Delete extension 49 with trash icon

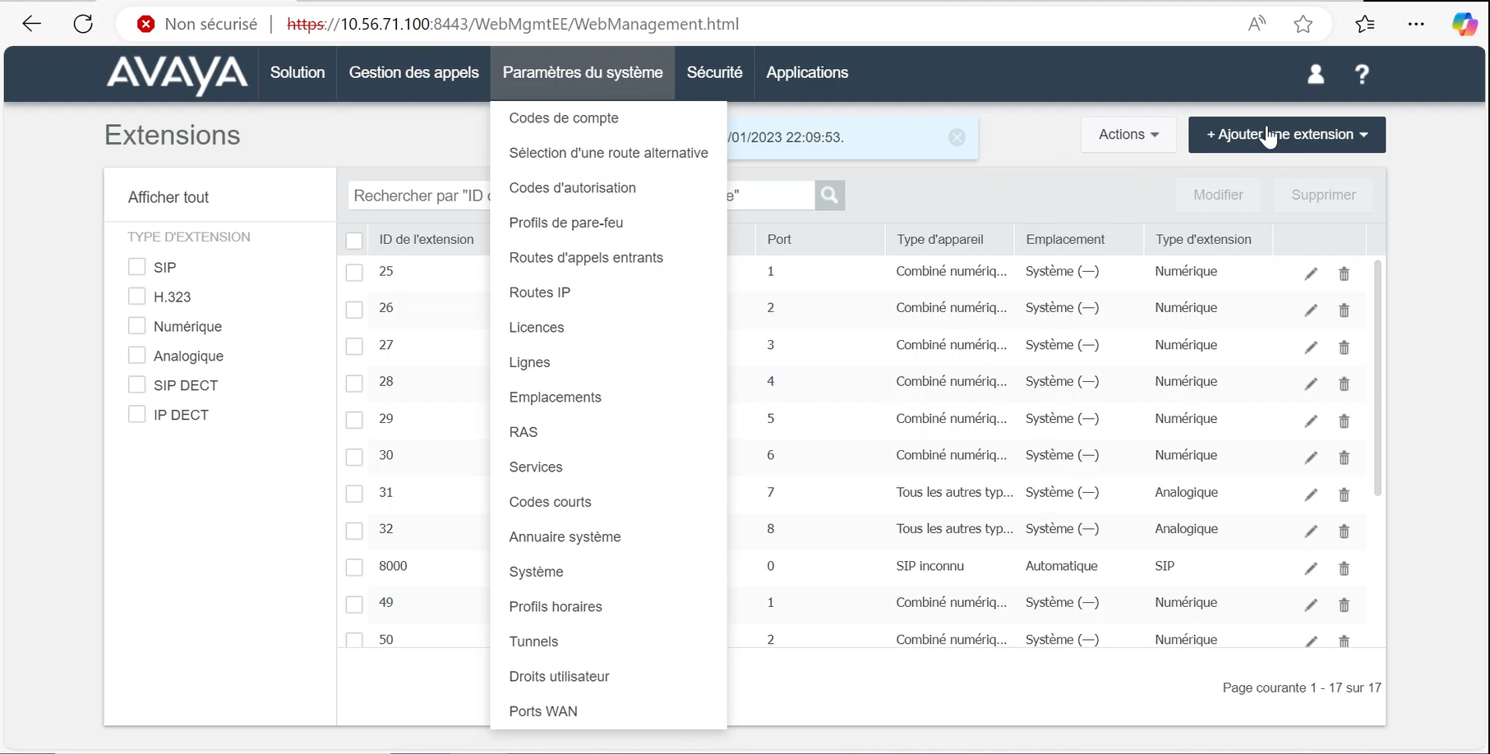(1344, 605)
